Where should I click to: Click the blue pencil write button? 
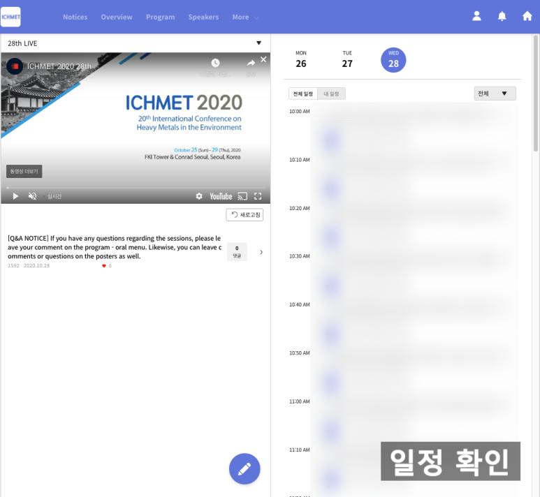pos(245,469)
